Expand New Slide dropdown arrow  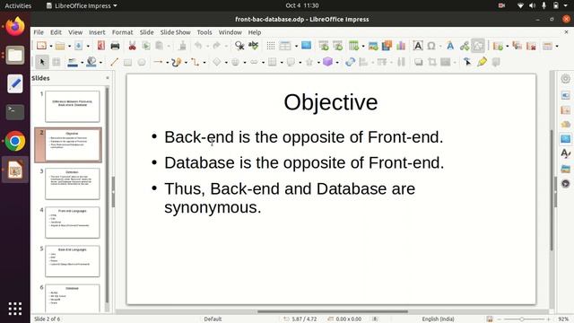click(508, 46)
